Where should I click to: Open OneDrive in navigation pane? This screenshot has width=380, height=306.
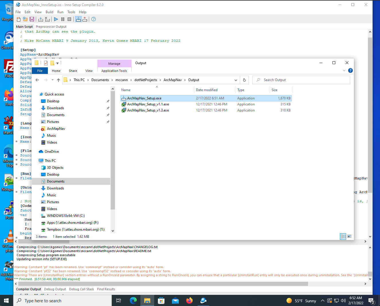[x=52, y=152]
